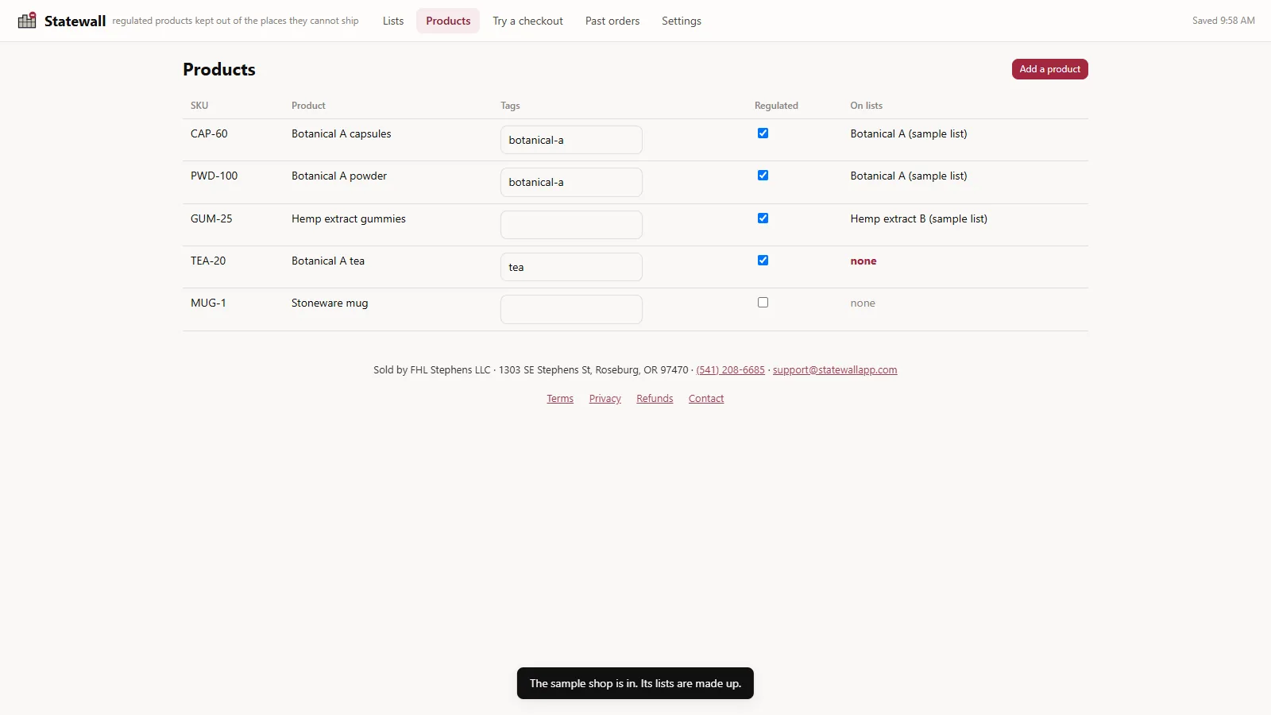Open the Refunds policy link
This screenshot has width=1271, height=715.
[655, 399]
